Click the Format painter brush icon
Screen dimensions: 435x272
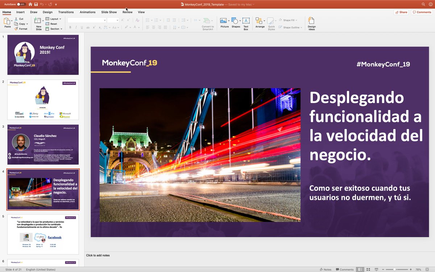16,29
